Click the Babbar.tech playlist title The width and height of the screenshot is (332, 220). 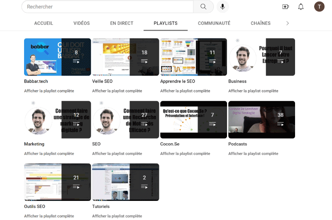(36, 81)
